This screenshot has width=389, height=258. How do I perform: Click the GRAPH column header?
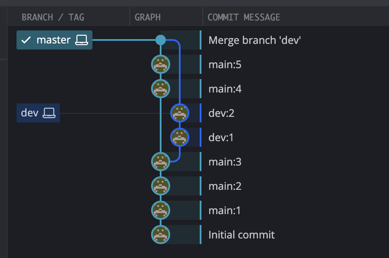pyautogui.click(x=148, y=17)
